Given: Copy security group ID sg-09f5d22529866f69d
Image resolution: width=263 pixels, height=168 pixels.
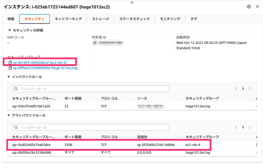Looking at the screenshot, I should (x=10, y=68).
